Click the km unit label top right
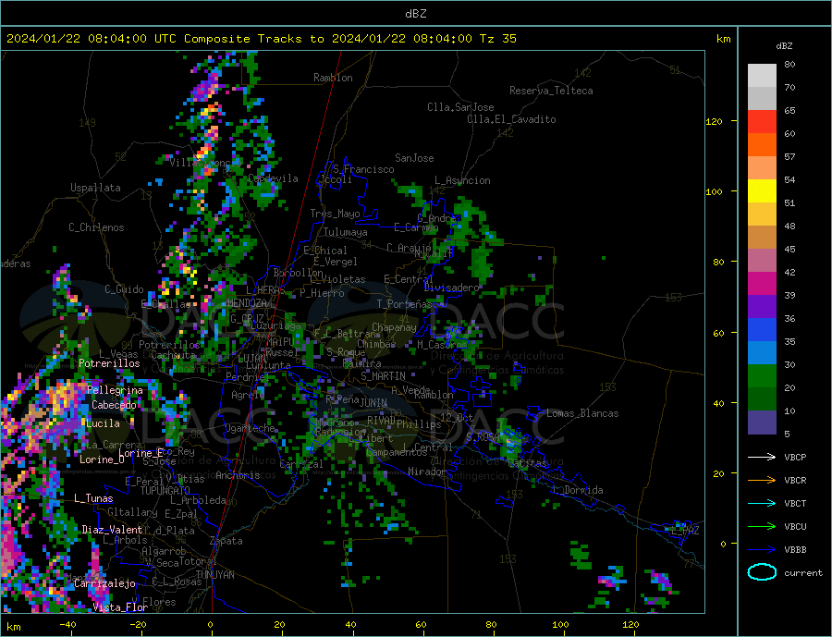Viewport: 832px width, 637px height. coord(723,39)
